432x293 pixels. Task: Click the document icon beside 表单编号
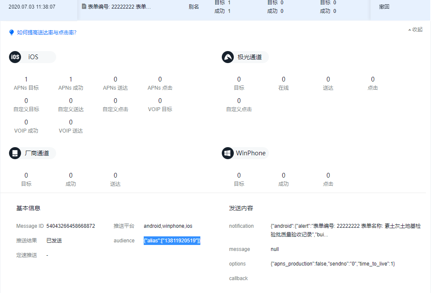tap(84, 7)
